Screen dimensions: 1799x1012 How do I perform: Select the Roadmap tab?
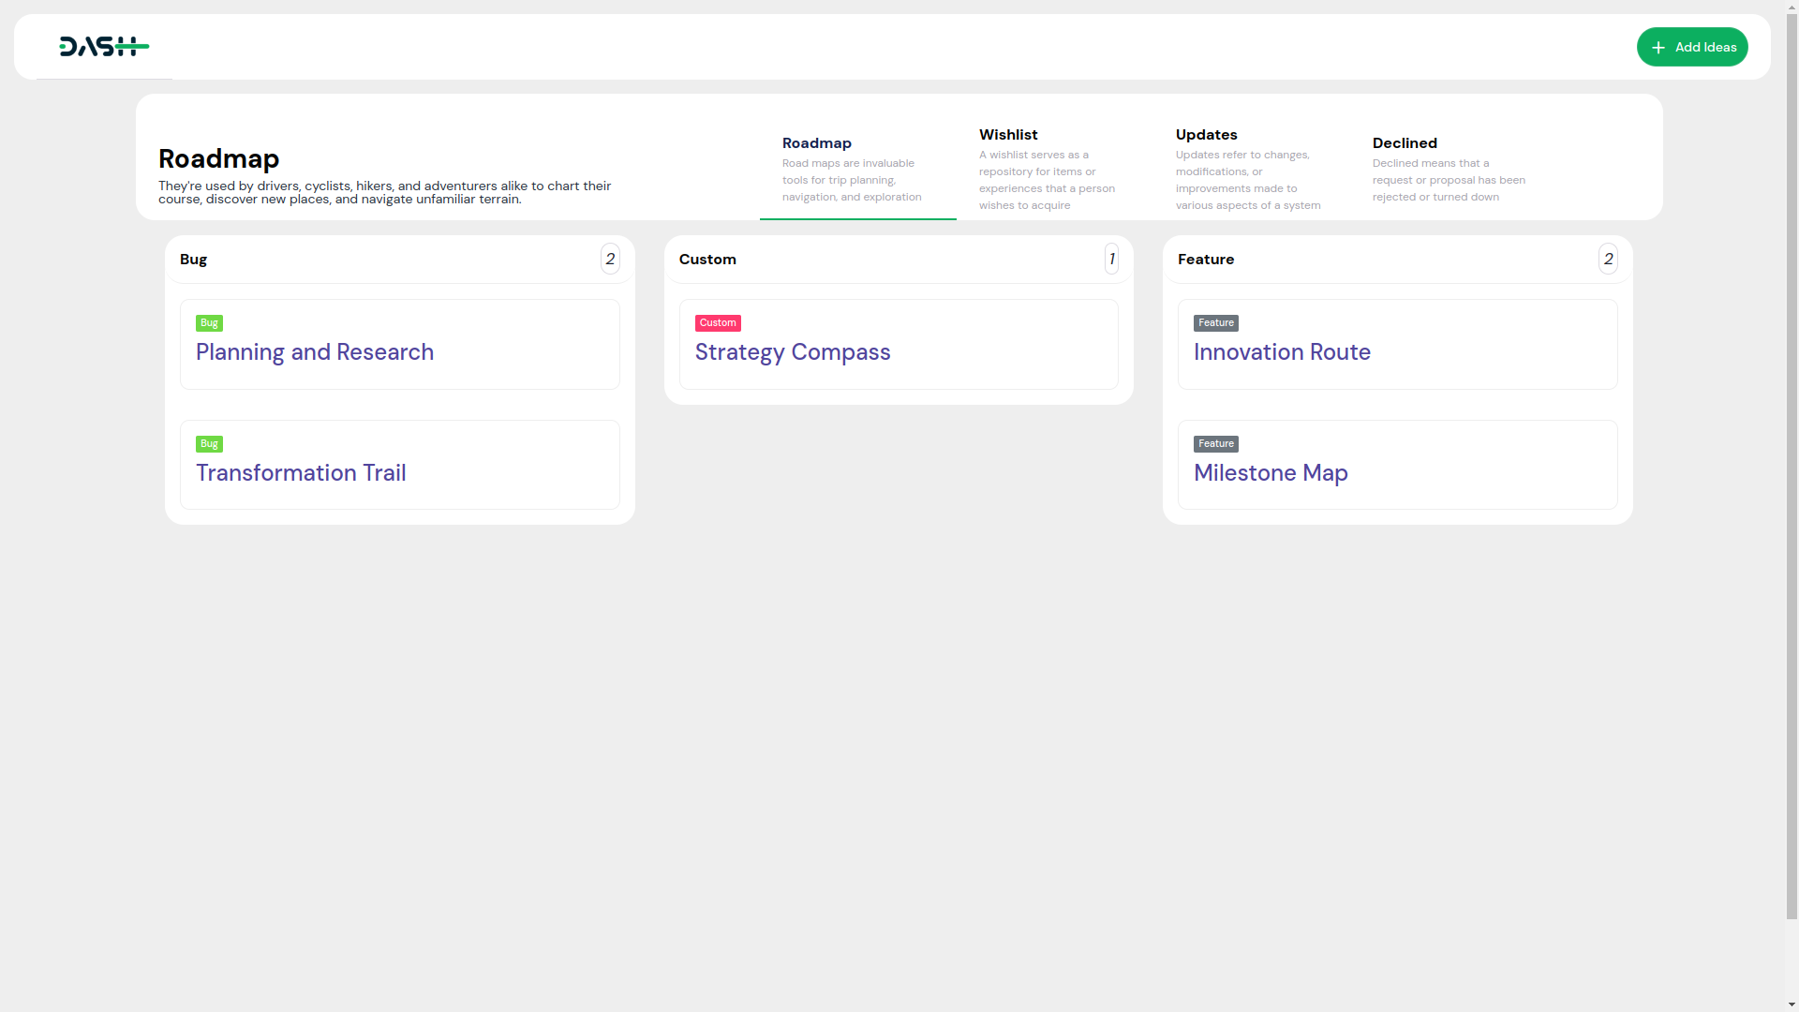pyautogui.click(x=816, y=143)
